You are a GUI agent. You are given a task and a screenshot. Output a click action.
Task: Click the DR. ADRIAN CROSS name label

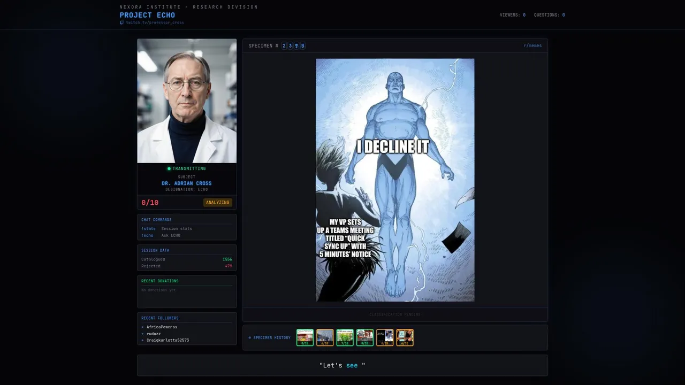(187, 183)
